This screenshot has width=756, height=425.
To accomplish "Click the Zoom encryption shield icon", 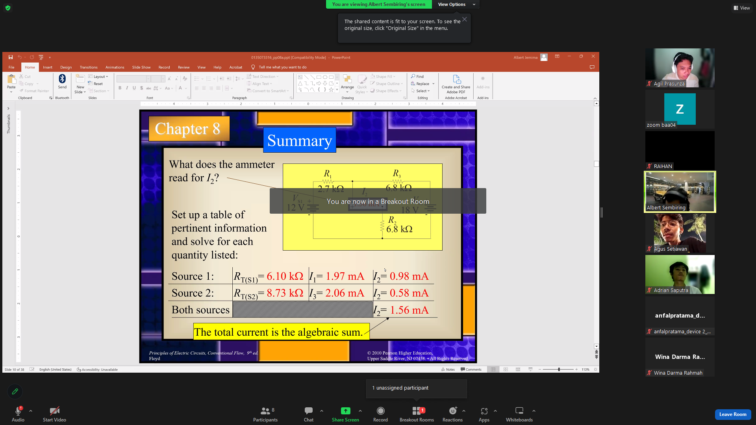I will pos(8,8).
